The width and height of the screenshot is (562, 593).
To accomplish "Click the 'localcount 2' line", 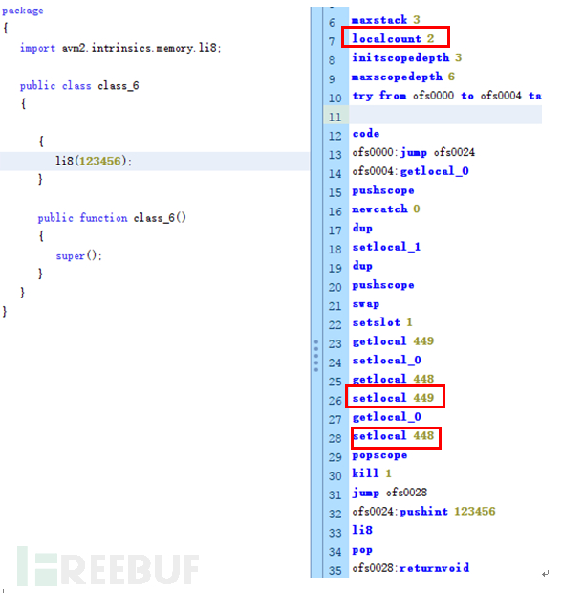I will click(393, 39).
